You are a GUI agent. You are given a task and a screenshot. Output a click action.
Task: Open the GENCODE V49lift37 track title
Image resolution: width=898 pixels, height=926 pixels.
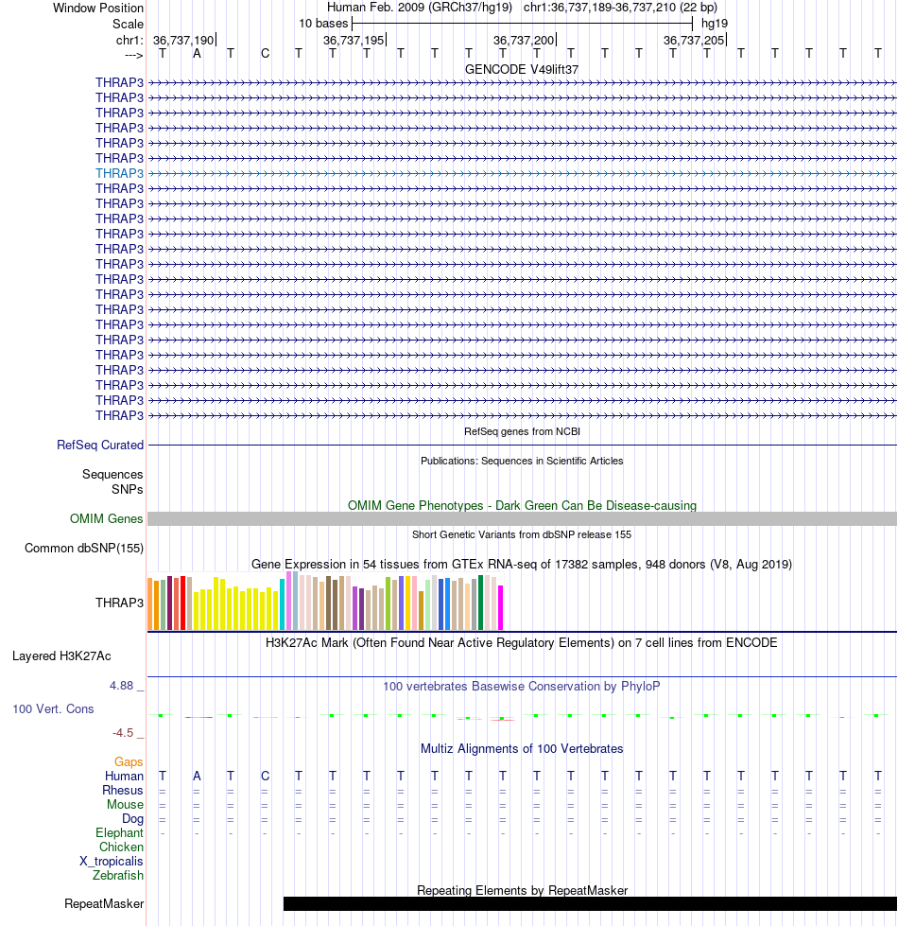[522, 70]
